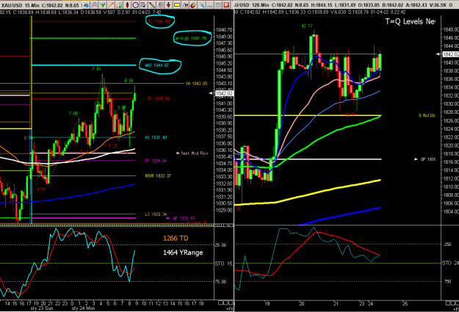
Task: Click the line with H icon
Action: [185, 5]
